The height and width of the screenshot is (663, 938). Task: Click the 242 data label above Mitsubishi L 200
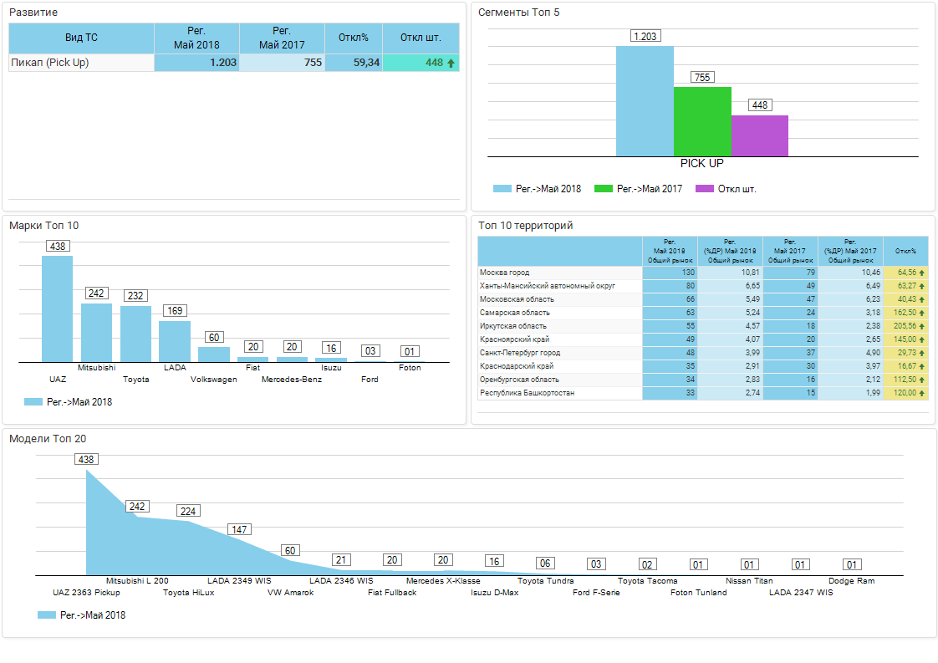(137, 507)
